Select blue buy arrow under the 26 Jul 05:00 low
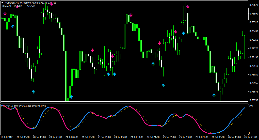Image resolution: width=259 pixels, height=140 pixels. 214,95
